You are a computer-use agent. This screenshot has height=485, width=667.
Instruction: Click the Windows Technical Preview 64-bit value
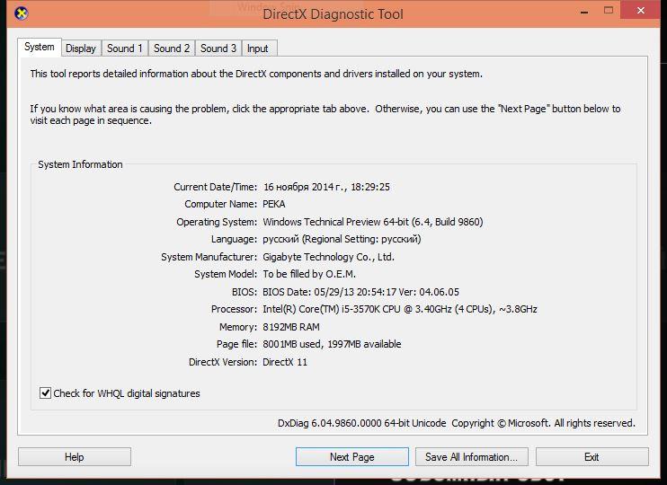click(x=373, y=222)
